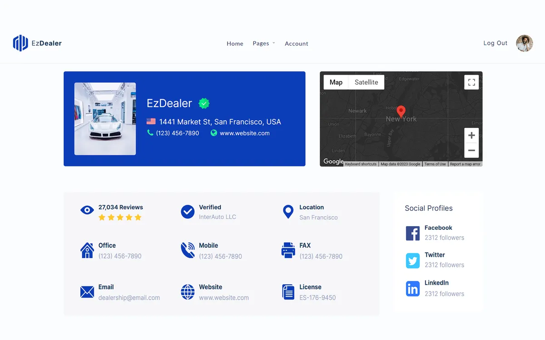Click the phone icon beside Mobile
Screen dimensions: 545x340
click(188, 250)
